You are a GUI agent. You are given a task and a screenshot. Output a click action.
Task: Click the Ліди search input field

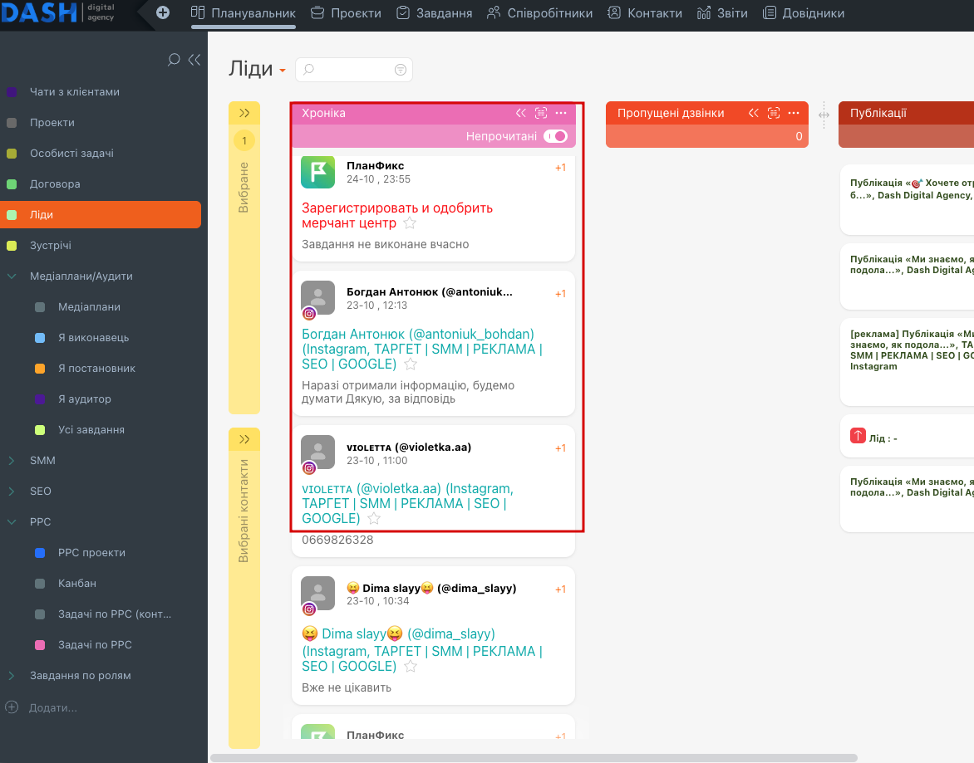tap(354, 70)
